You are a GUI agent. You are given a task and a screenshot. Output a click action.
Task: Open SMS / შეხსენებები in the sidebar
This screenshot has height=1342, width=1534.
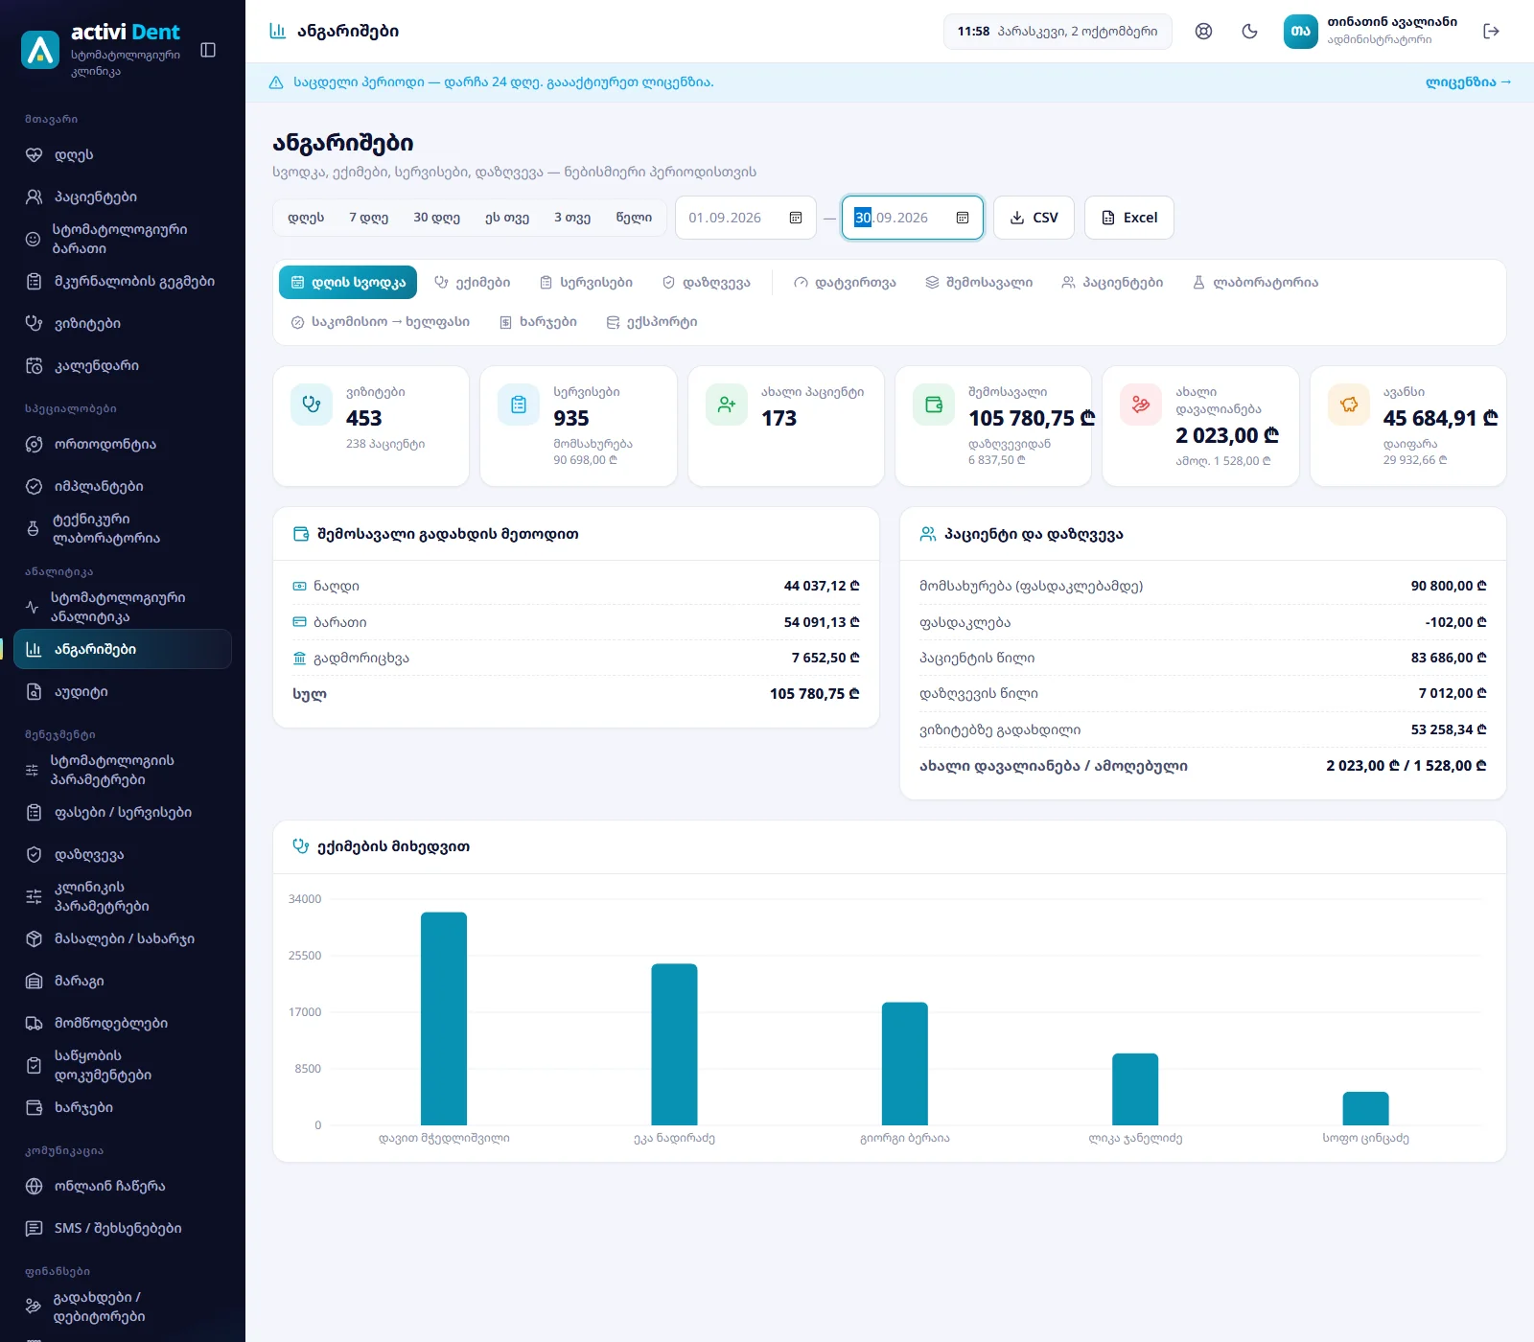[123, 1229]
